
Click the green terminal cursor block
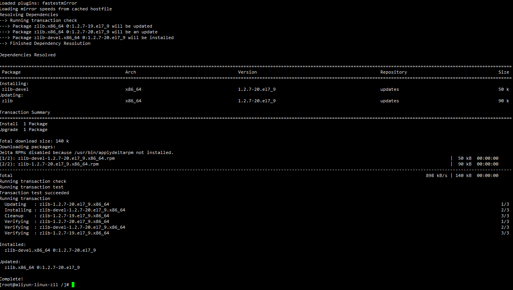tap(73, 285)
